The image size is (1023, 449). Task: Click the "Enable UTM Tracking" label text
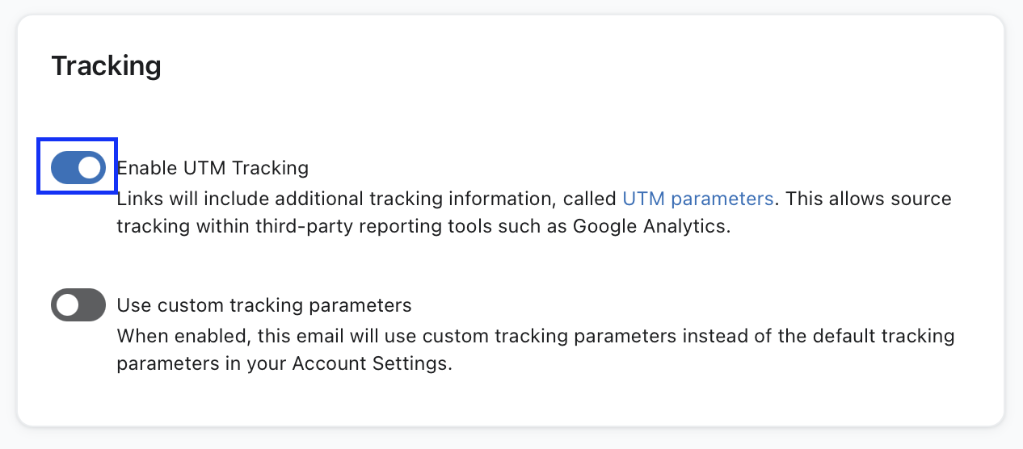[213, 168]
